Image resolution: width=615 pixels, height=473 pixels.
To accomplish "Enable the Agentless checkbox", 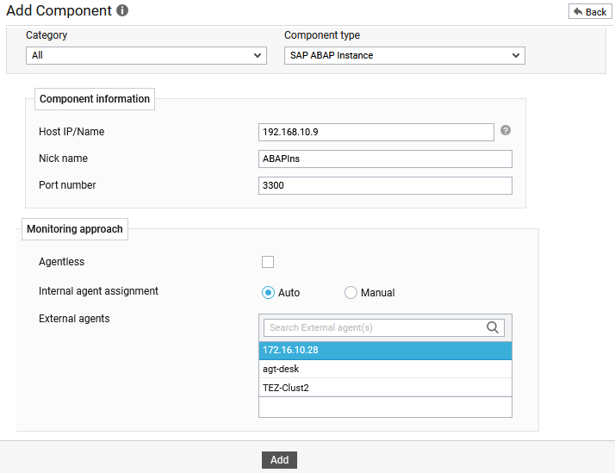I will coord(268,262).
